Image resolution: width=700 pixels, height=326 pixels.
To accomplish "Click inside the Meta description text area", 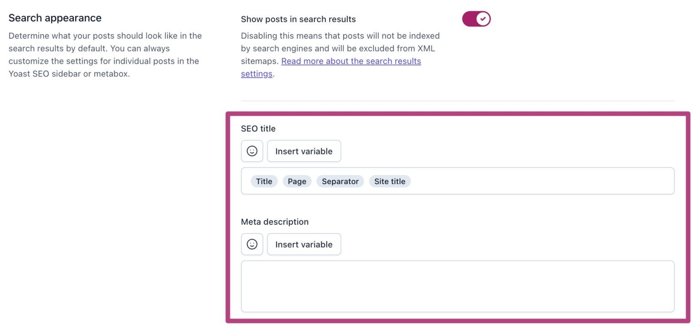I will [x=457, y=286].
